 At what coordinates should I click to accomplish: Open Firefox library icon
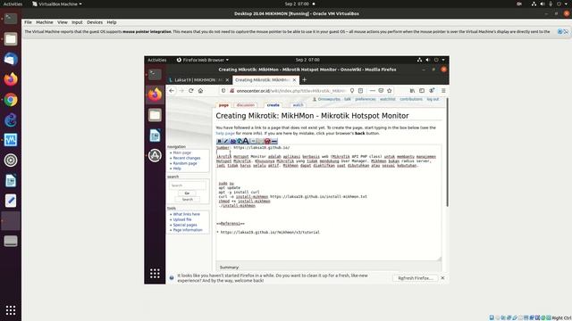(412, 91)
